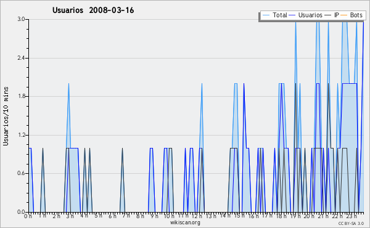Select the 'Bots' legend entry

pos(356,15)
